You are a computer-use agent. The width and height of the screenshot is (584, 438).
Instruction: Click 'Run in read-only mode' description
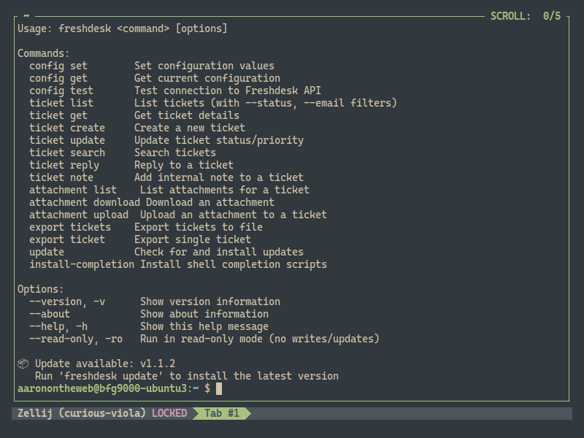pyautogui.click(x=201, y=339)
